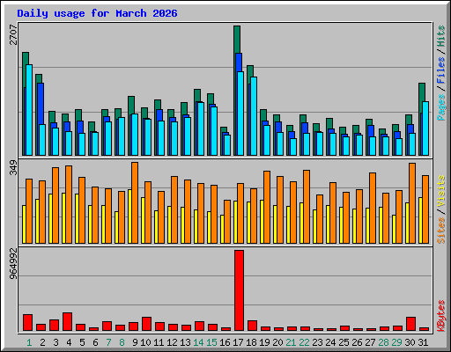The width and height of the screenshot is (451, 352).
Task: Click the red KBytes bar for day 4
Action: [67, 322]
